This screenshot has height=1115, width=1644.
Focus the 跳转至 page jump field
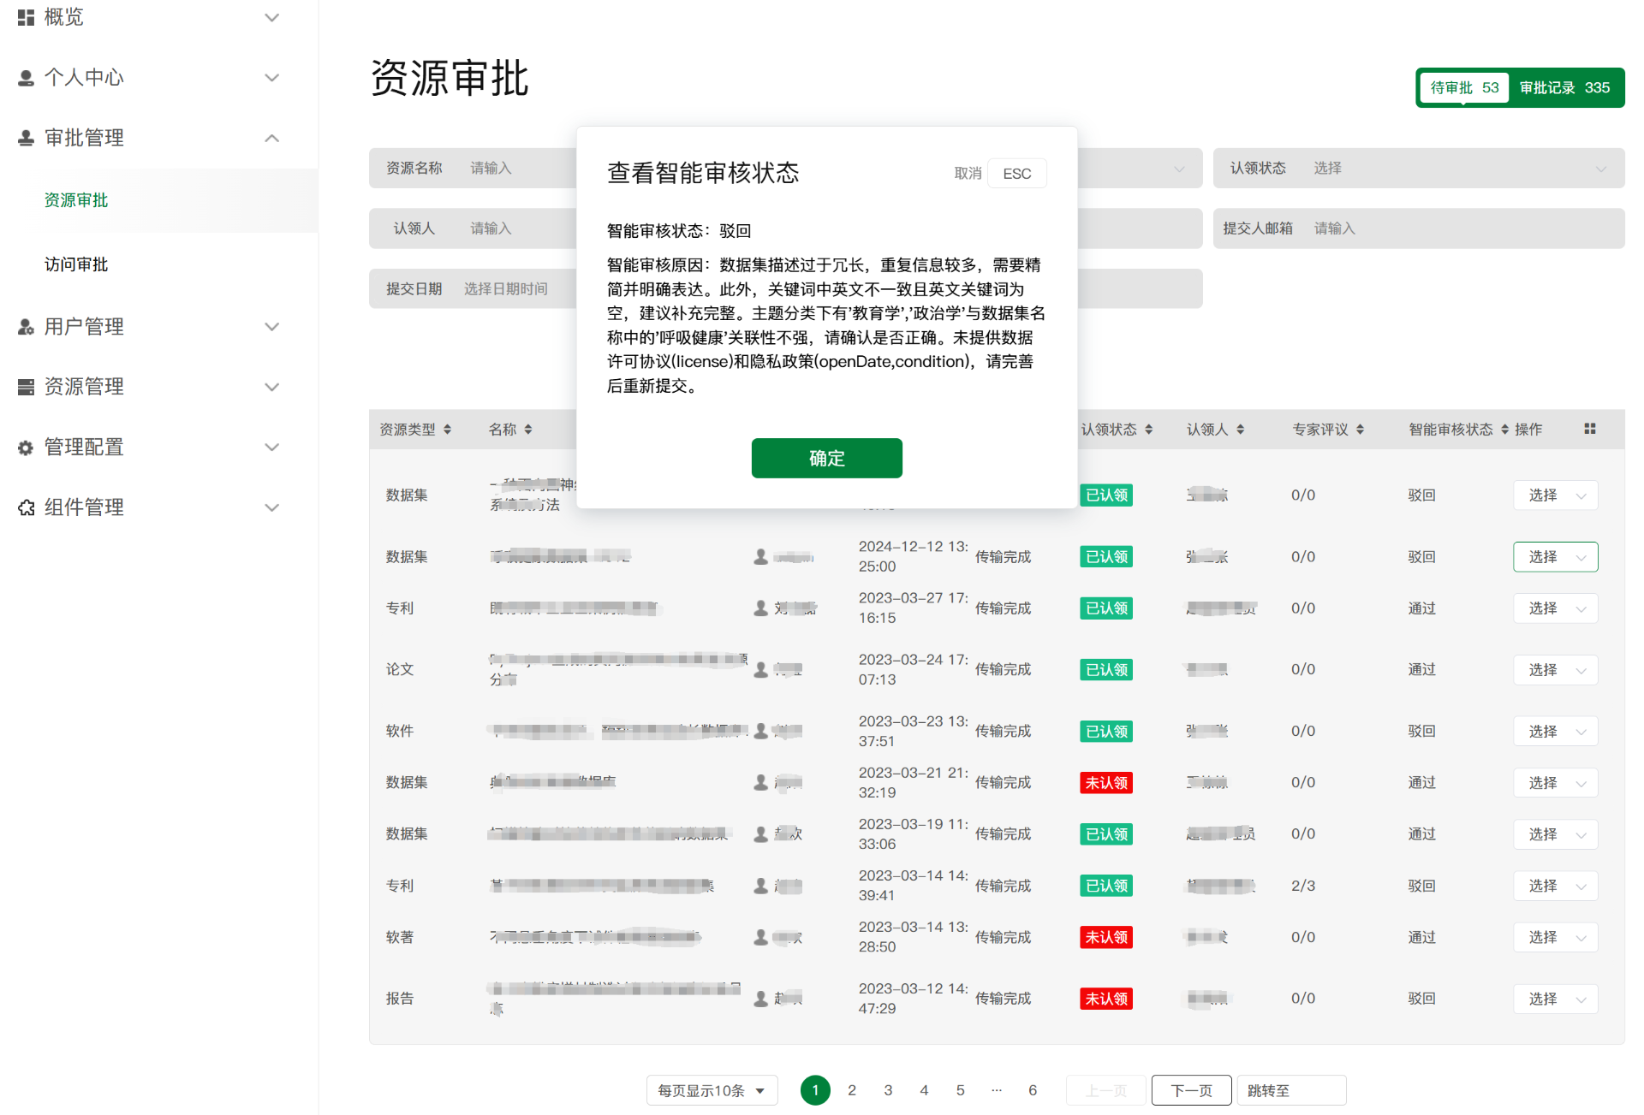1290,1090
